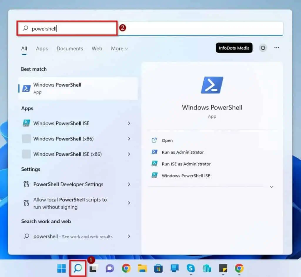Expand the PowerShell Developer Settings arrow
The height and width of the screenshot is (277, 301).
pyautogui.click(x=129, y=184)
